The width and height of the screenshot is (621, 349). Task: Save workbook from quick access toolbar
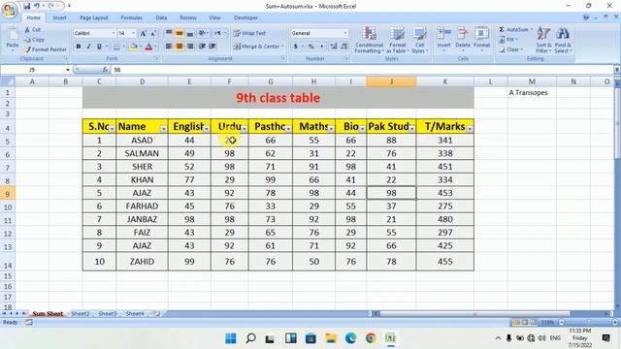pyautogui.click(x=26, y=6)
